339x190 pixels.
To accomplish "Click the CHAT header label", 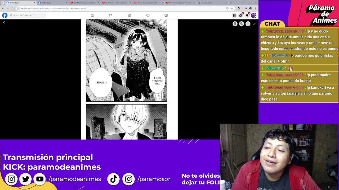I will tap(272, 24).
